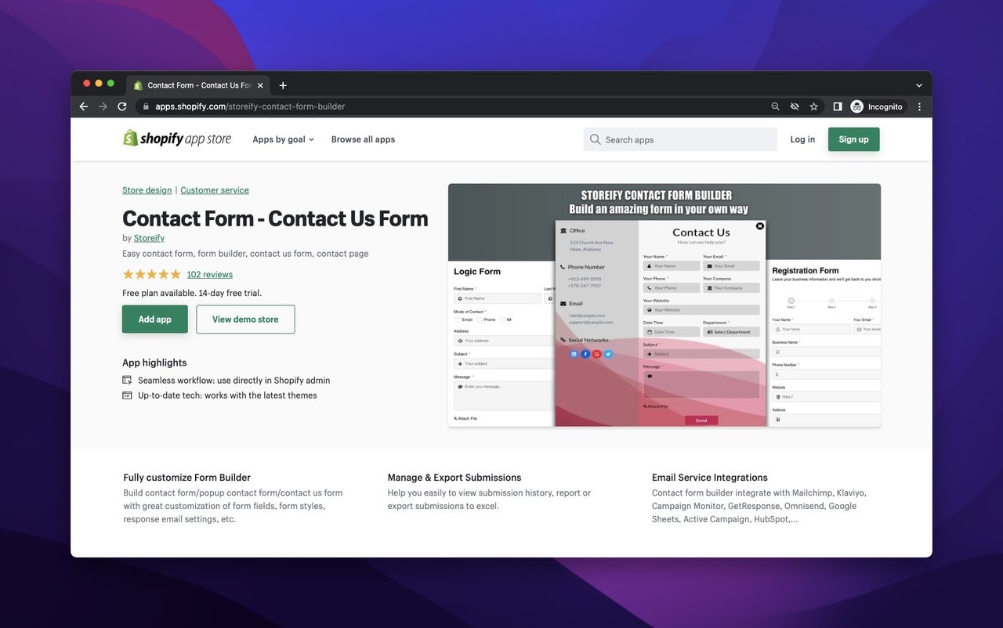Screen dimensions: 1003x628
Task: Click close X on Contact Us preview popup
Action: (759, 226)
